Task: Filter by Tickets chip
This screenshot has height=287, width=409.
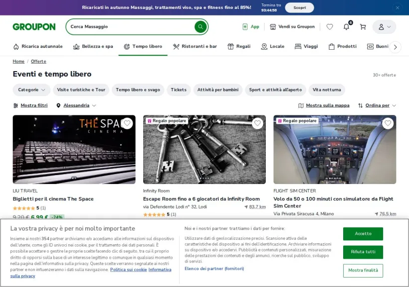Action: [x=179, y=90]
